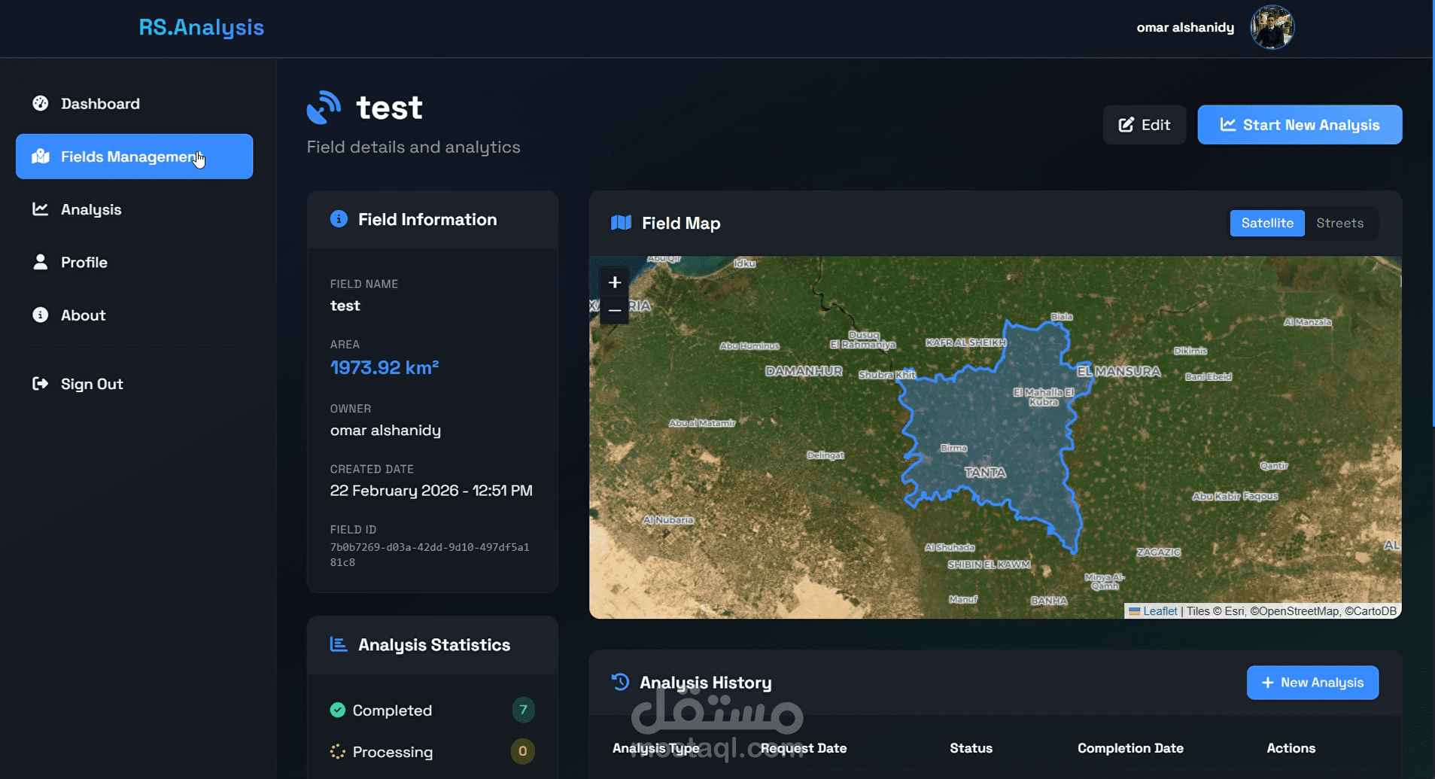Click the Processing count badge 0
Viewport: 1435px width, 779px height.
pos(523,751)
